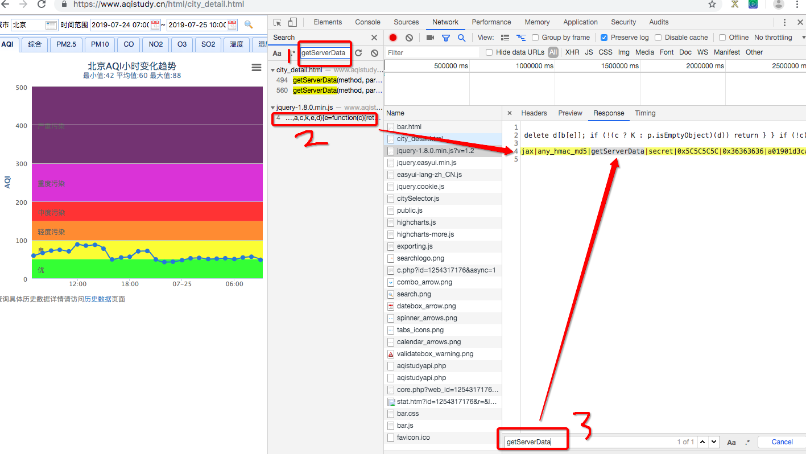Select highcharts.js in the request list

pyautogui.click(x=444, y=222)
